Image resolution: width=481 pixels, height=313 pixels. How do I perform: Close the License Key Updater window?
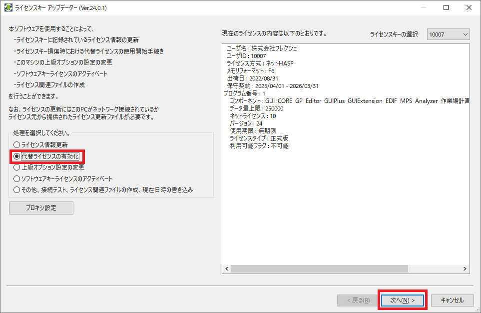pyautogui.click(x=469, y=8)
